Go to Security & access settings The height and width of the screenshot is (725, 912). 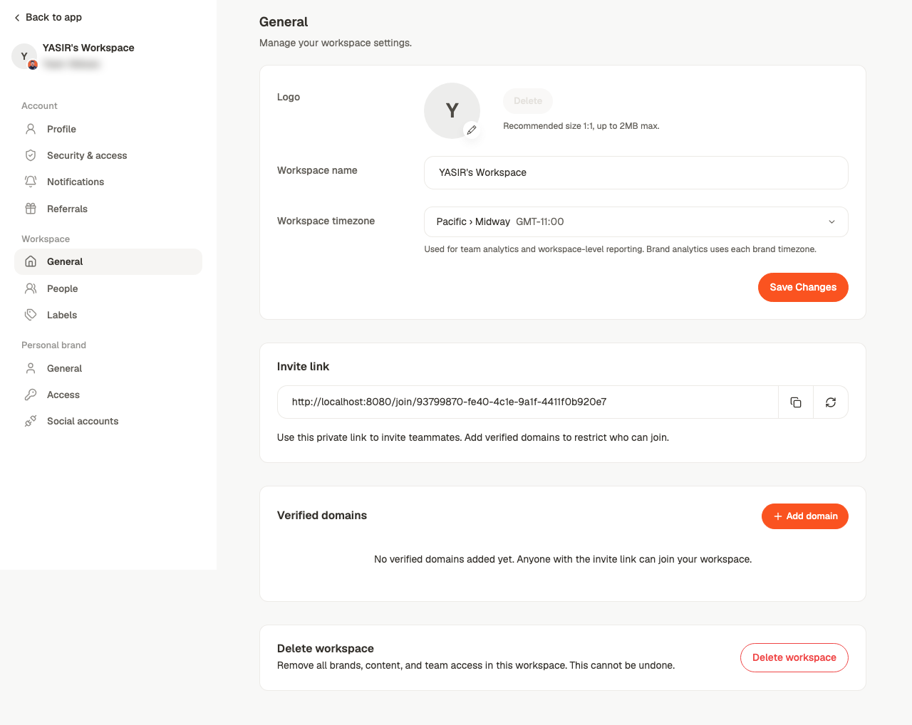(x=108, y=155)
